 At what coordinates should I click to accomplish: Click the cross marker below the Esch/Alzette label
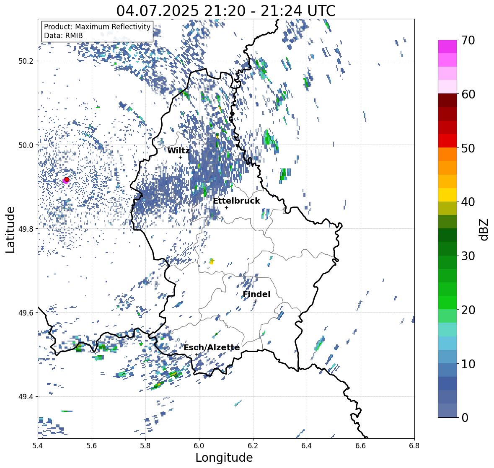click(x=197, y=354)
